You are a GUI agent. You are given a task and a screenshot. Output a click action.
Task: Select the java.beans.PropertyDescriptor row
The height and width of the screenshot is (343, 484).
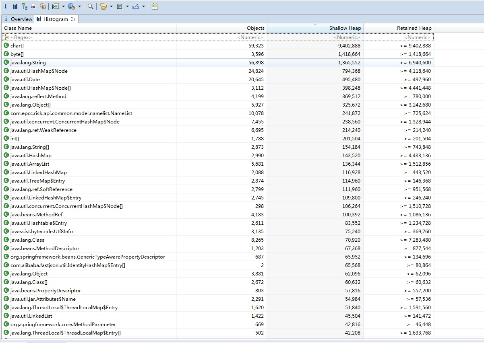point(217,290)
